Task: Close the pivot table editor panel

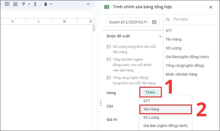Action: (211, 7)
